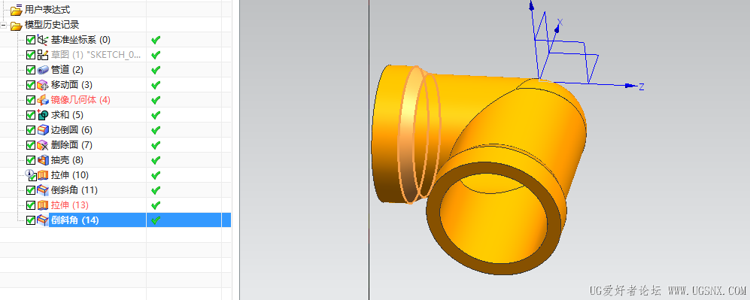Click the 拉伸 (10) extrude icon
Viewport: 750px width, 300px height.
pyautogui.click(x=43, y=175)
